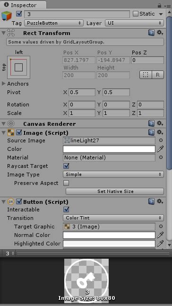Open the Tag dropdown showing PuzzleButton
The height and width of the screenshot is (306, 172).
pyautogui.click(x=53, y=23)
